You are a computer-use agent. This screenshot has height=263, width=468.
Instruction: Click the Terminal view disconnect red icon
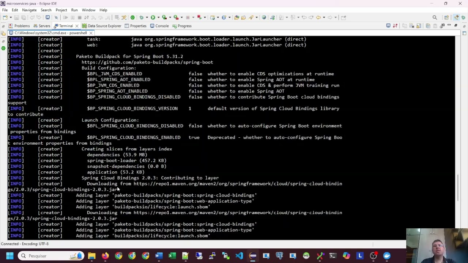[395, 26]
